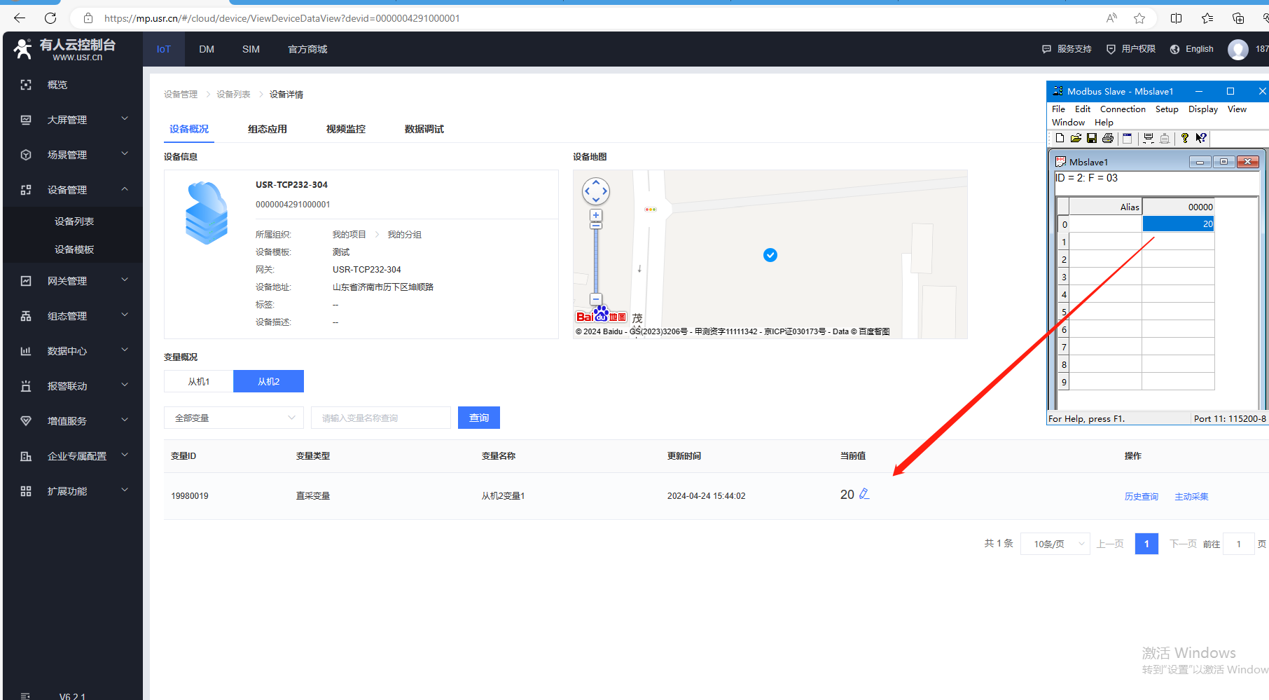
Task: Click the USR cloud console logo
Action: point(65,49)
